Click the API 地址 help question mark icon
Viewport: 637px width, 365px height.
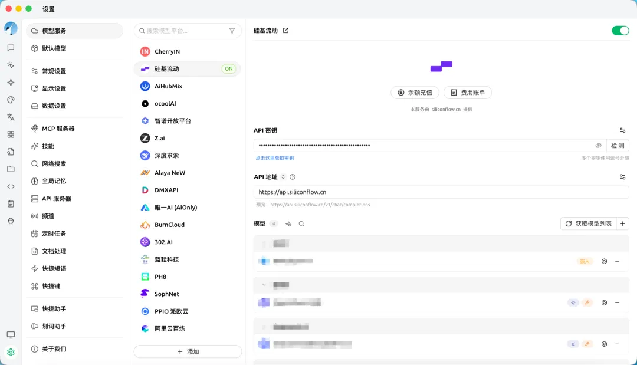[293, 177]
